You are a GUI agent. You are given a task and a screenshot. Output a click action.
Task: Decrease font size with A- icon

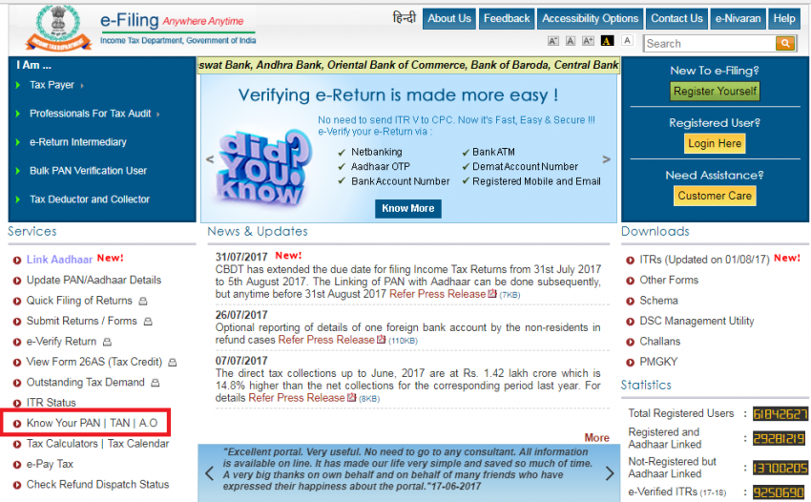(553, 41)
